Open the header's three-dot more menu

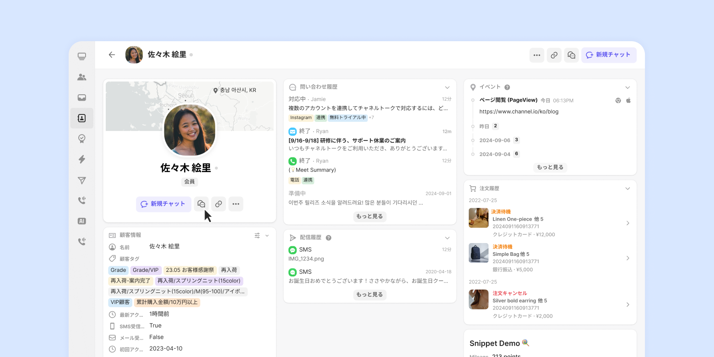537,55
